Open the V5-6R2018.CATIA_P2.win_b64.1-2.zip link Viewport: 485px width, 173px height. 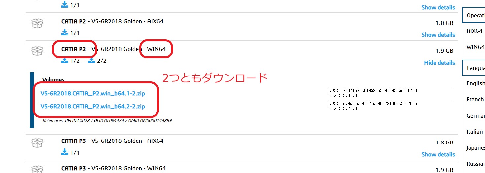coord(92,93)
